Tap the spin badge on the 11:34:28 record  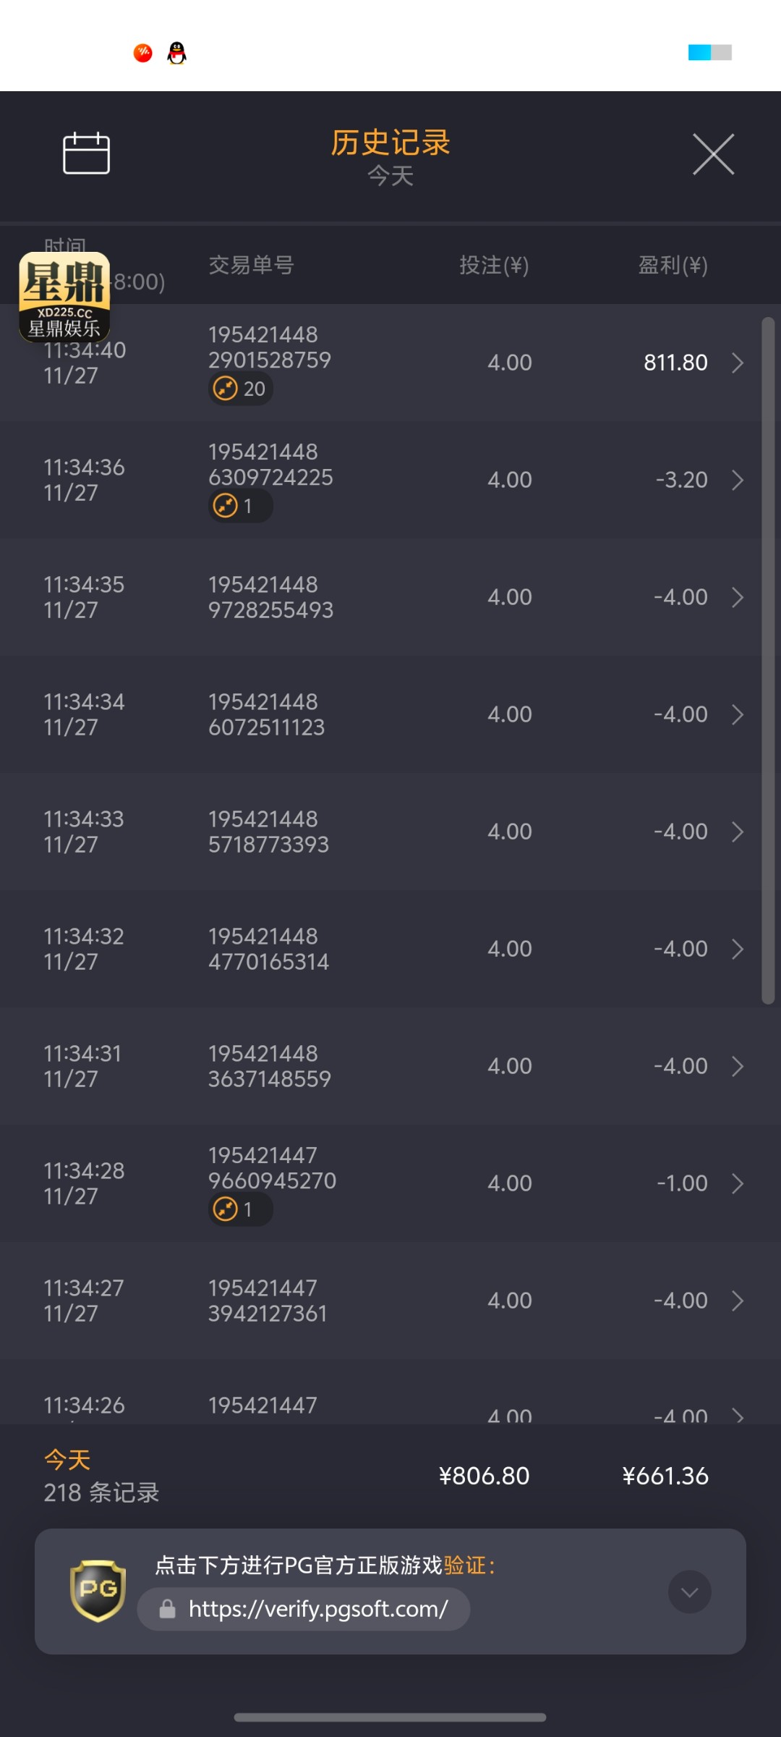[240, 1209]
